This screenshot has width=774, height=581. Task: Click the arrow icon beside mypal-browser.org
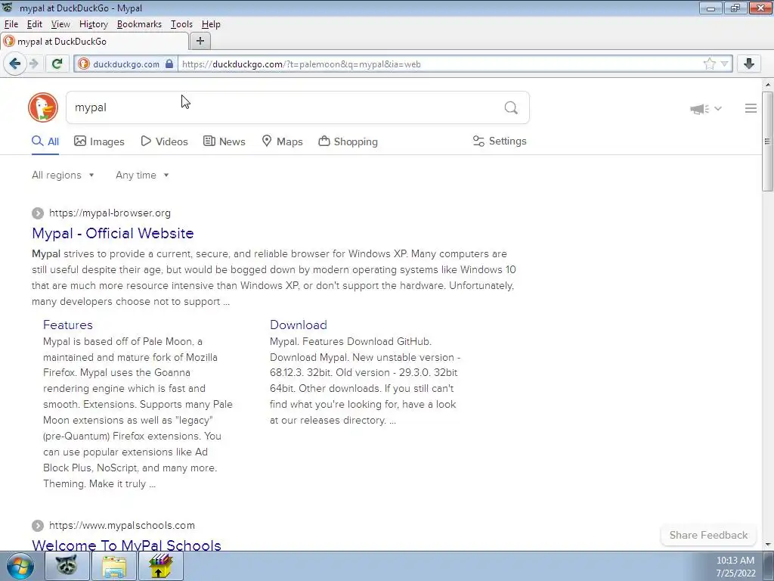(38, 213)
